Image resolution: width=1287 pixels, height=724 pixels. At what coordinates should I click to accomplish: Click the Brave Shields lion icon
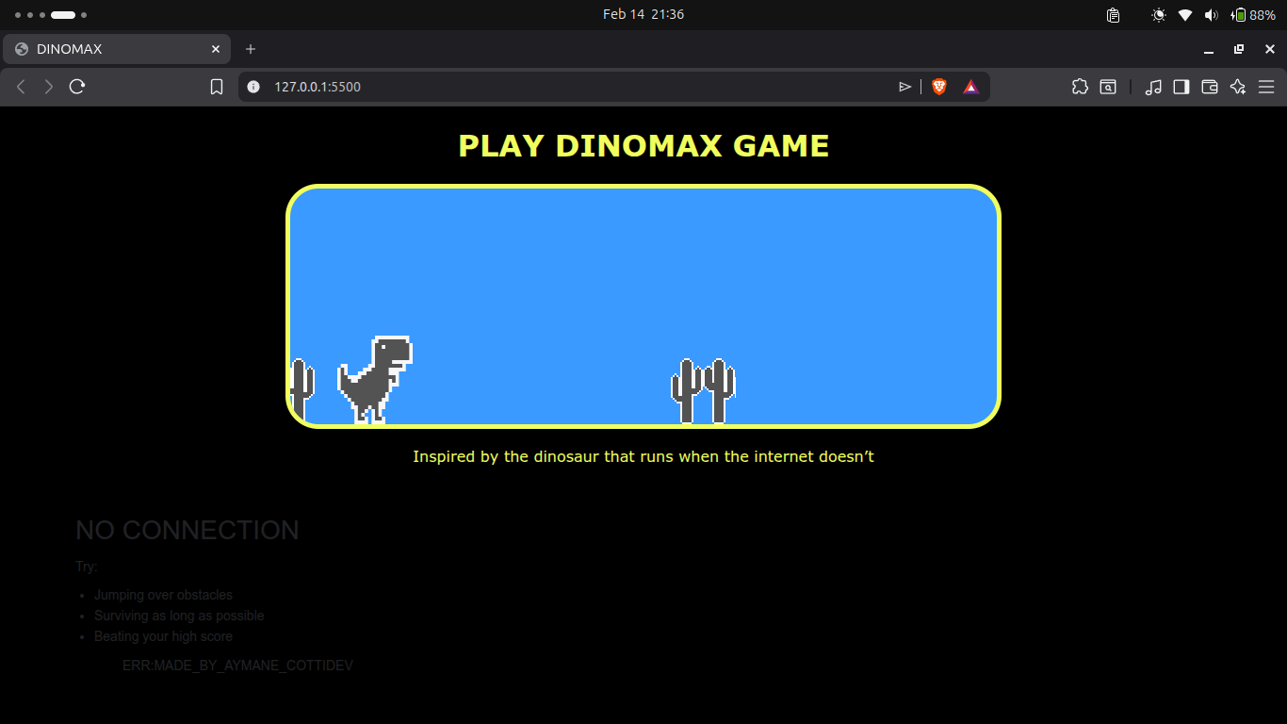pyautogui.click(x=938, y=87)
